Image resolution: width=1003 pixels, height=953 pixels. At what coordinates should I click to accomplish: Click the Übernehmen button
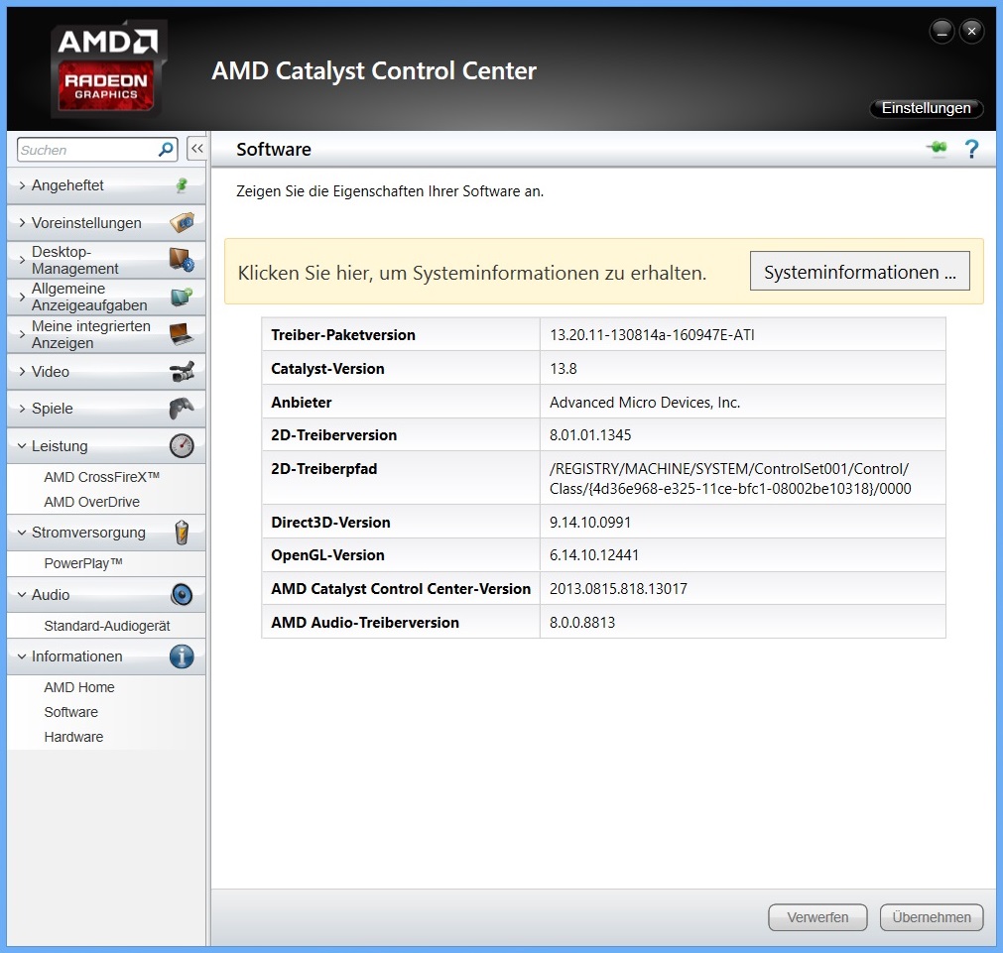click(932, 917)
